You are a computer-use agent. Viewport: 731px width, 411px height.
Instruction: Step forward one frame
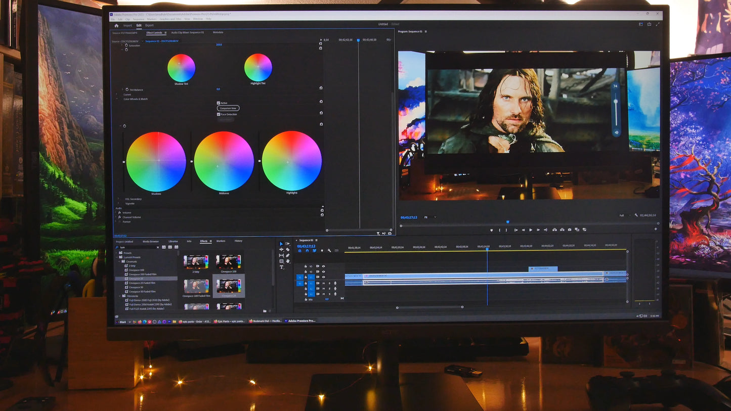coord(538,230)
